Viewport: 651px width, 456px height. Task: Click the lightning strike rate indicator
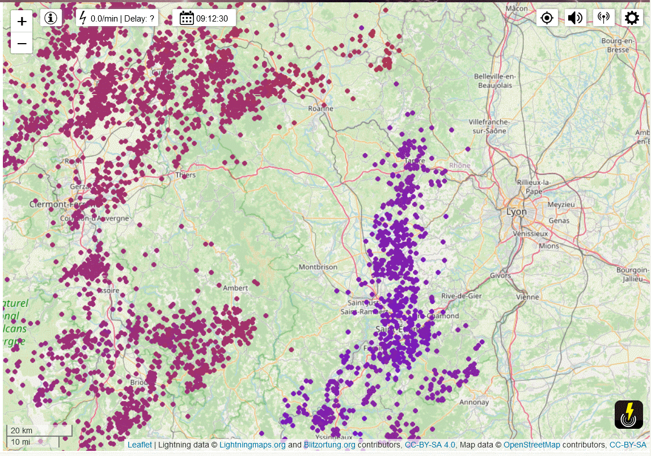(x=117, y=18)
